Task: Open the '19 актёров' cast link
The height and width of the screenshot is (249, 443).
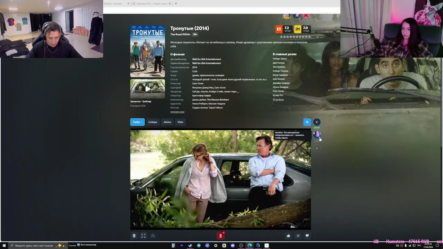Action: pos(278,100)
